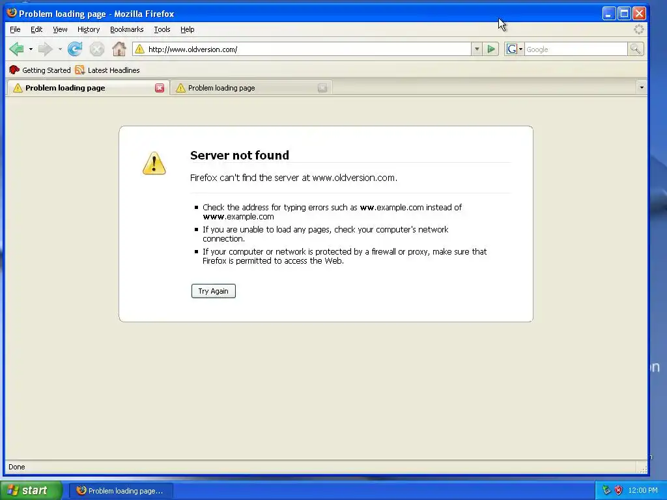Click the Server not found heading
Screen dimensions: 667x500
click(240, 155)
